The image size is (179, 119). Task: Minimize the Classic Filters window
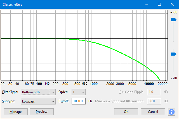[147, 4]
